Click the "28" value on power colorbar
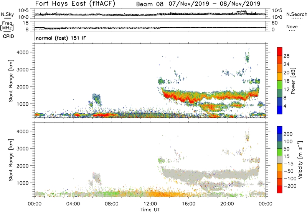The image size is (307, 212). click(x=286, y=56)
